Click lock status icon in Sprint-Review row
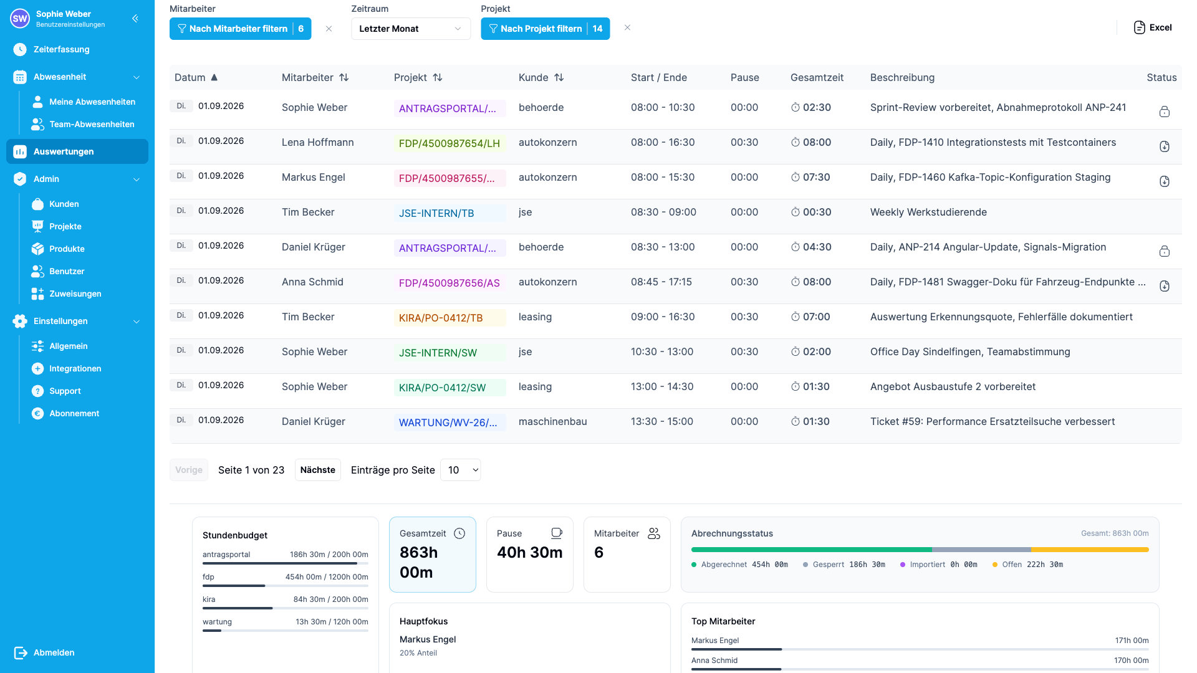The height and width of the screenshot is (673, 1197). point(1164,112)
